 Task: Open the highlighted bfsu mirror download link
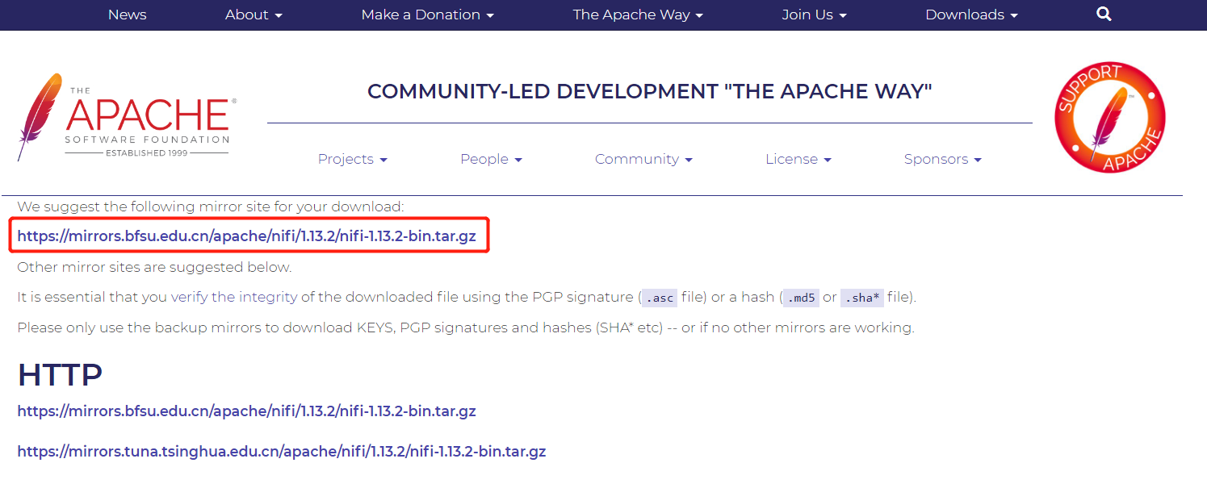[x=248, y=236]
